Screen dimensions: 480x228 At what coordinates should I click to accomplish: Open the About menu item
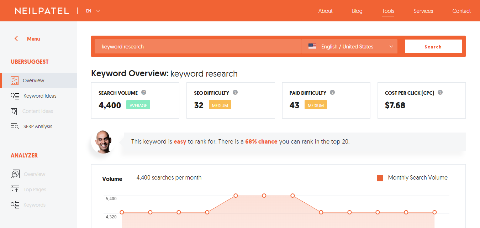[x=325, y=11]
